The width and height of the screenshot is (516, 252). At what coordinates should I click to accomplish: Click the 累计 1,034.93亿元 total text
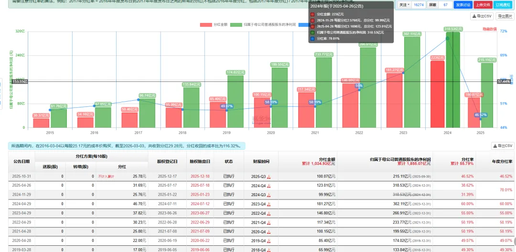(319, 163)
